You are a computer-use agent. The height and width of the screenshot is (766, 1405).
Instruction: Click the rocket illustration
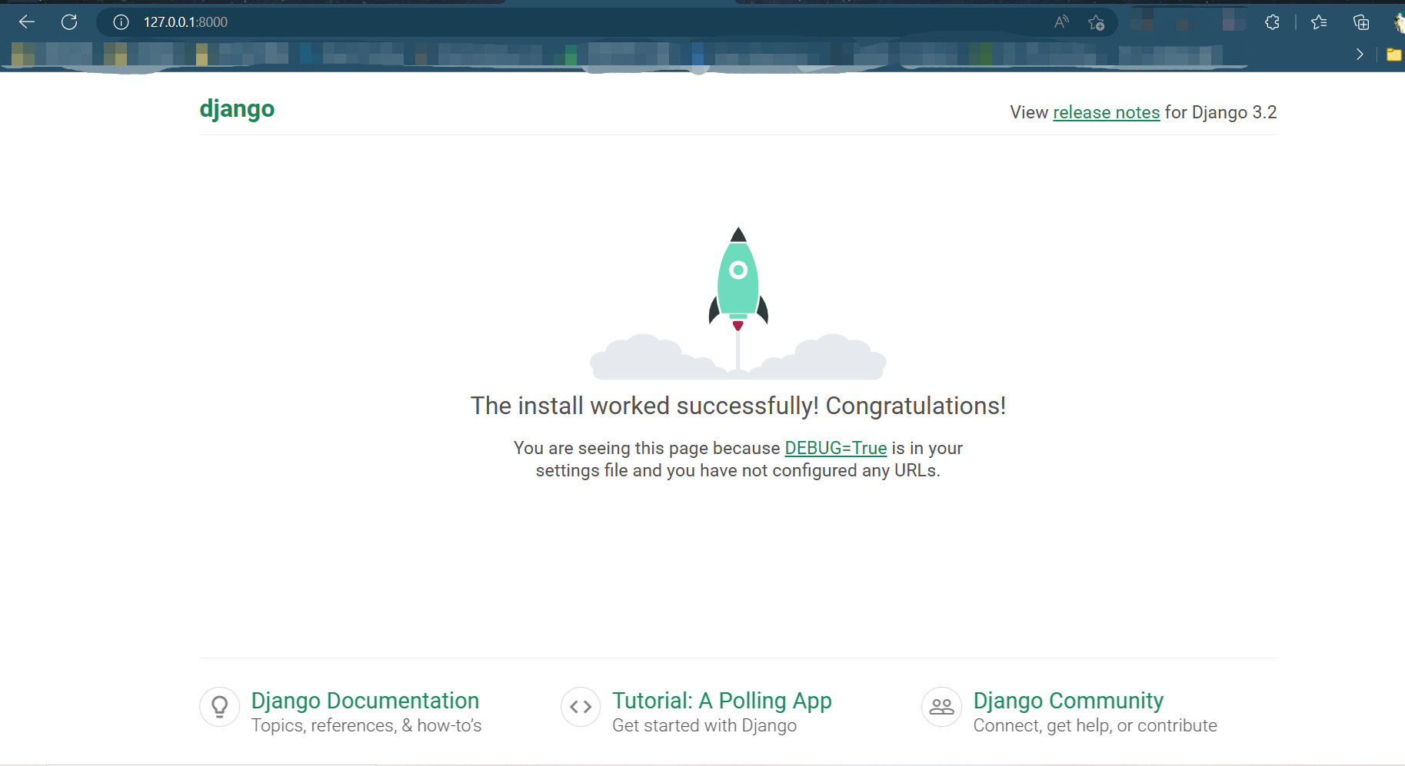tap(738, 303)
